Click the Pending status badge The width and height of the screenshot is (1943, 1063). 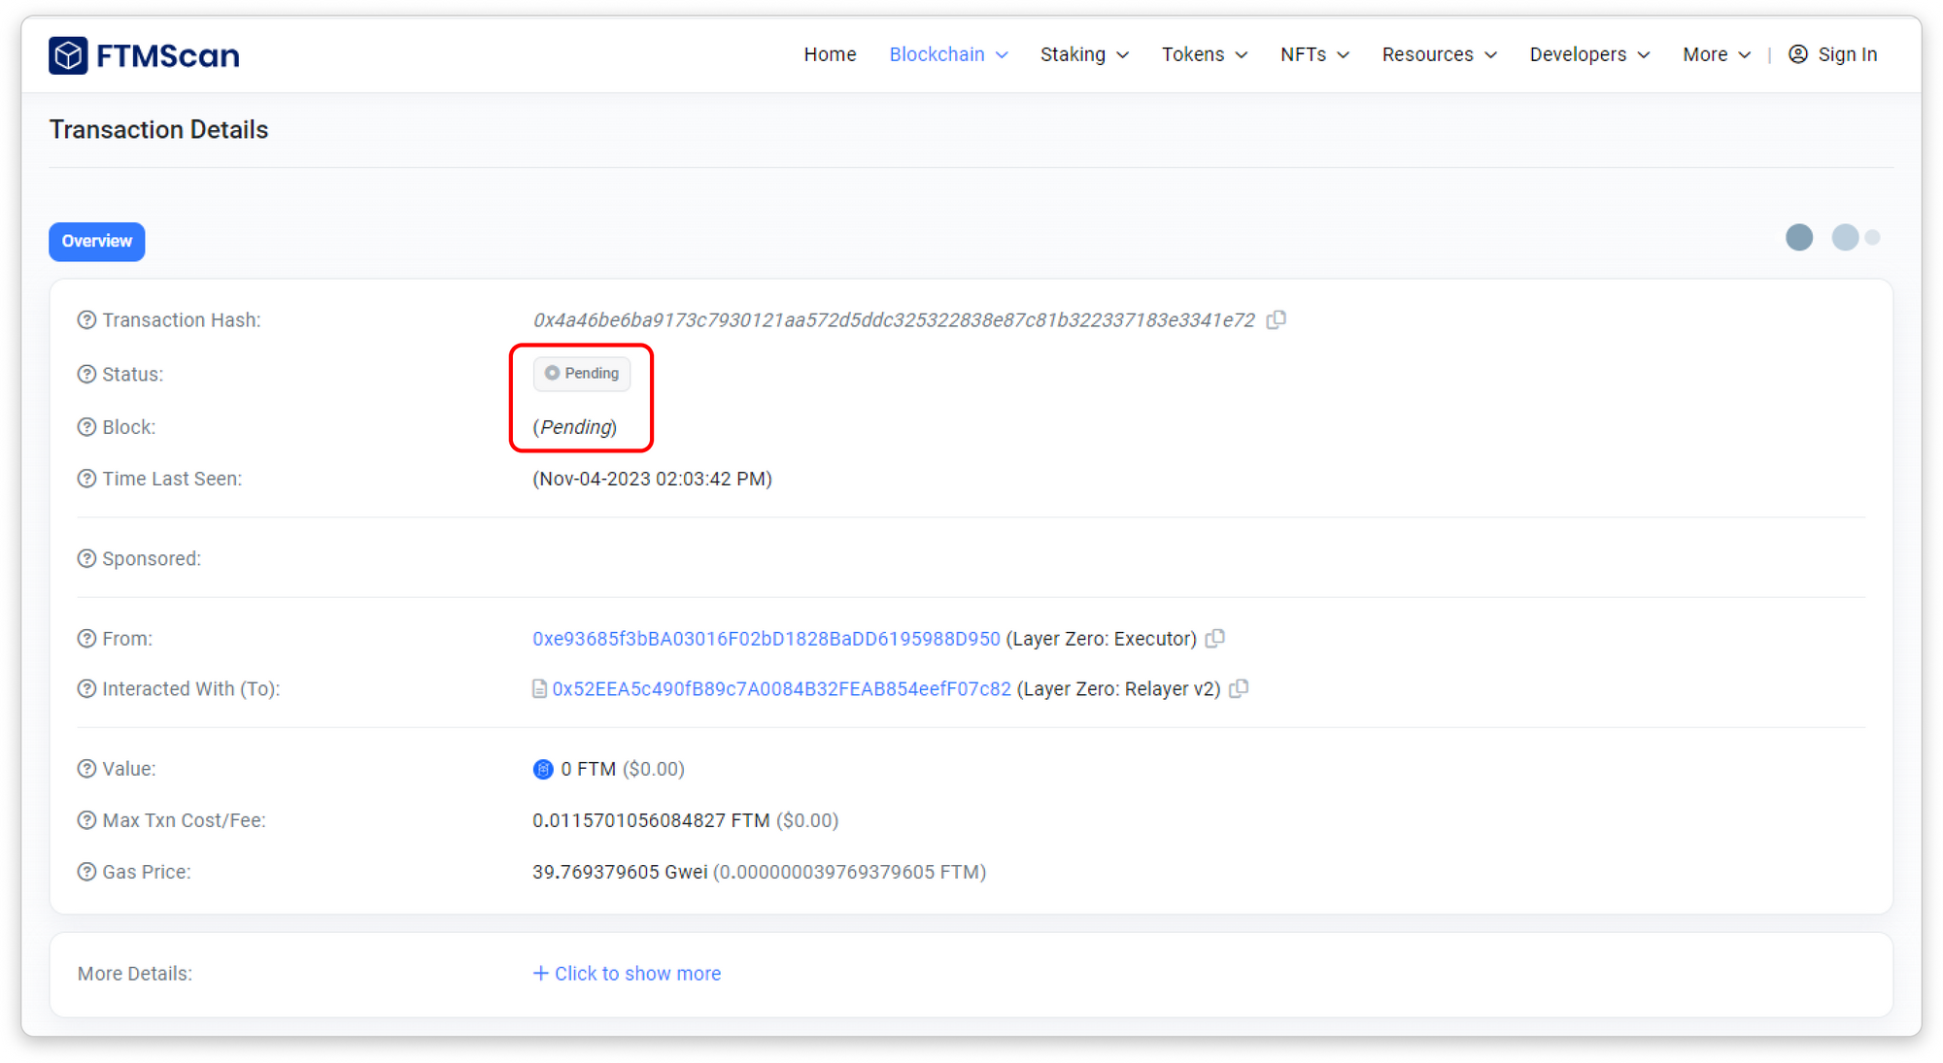582,374
